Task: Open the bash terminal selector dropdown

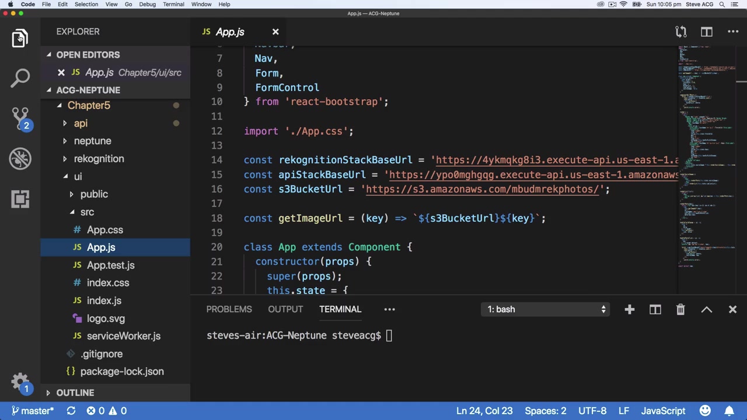Action: tap(547, 310)
